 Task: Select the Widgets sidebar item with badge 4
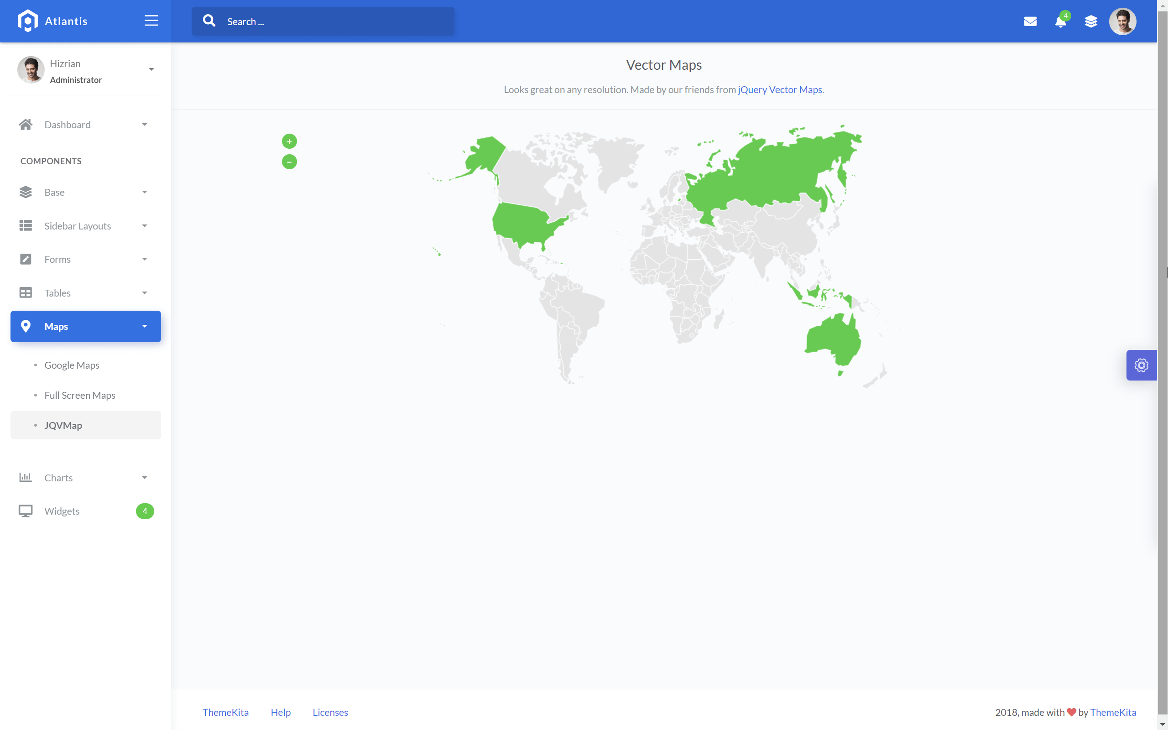point(62,511)
